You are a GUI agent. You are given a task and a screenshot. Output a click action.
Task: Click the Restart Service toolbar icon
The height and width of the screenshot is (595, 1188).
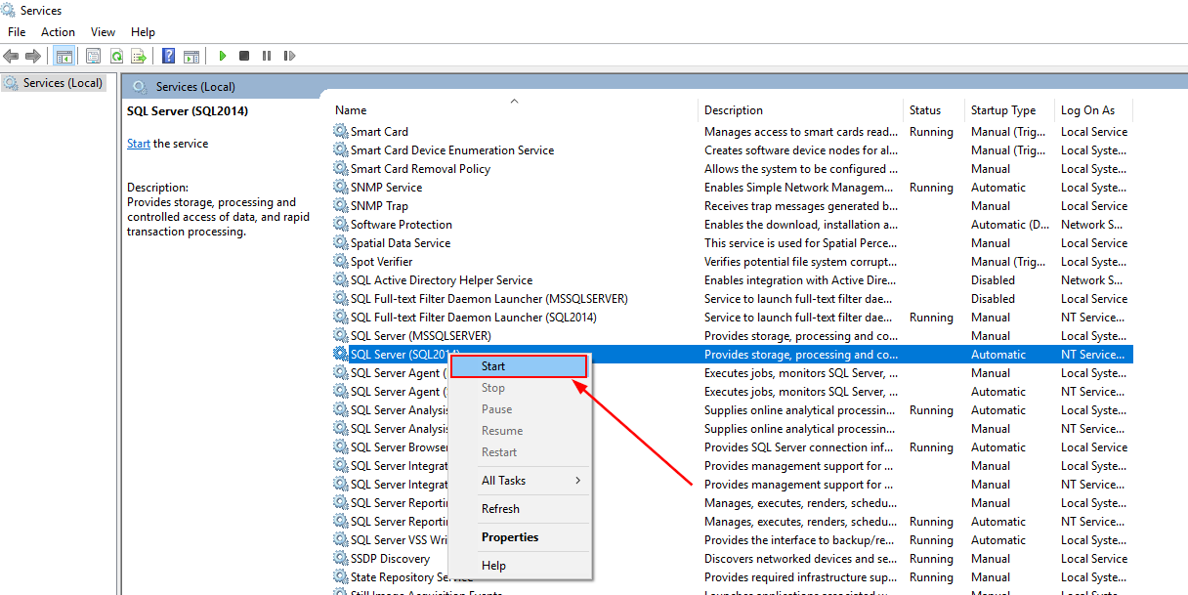click(290, 56)
